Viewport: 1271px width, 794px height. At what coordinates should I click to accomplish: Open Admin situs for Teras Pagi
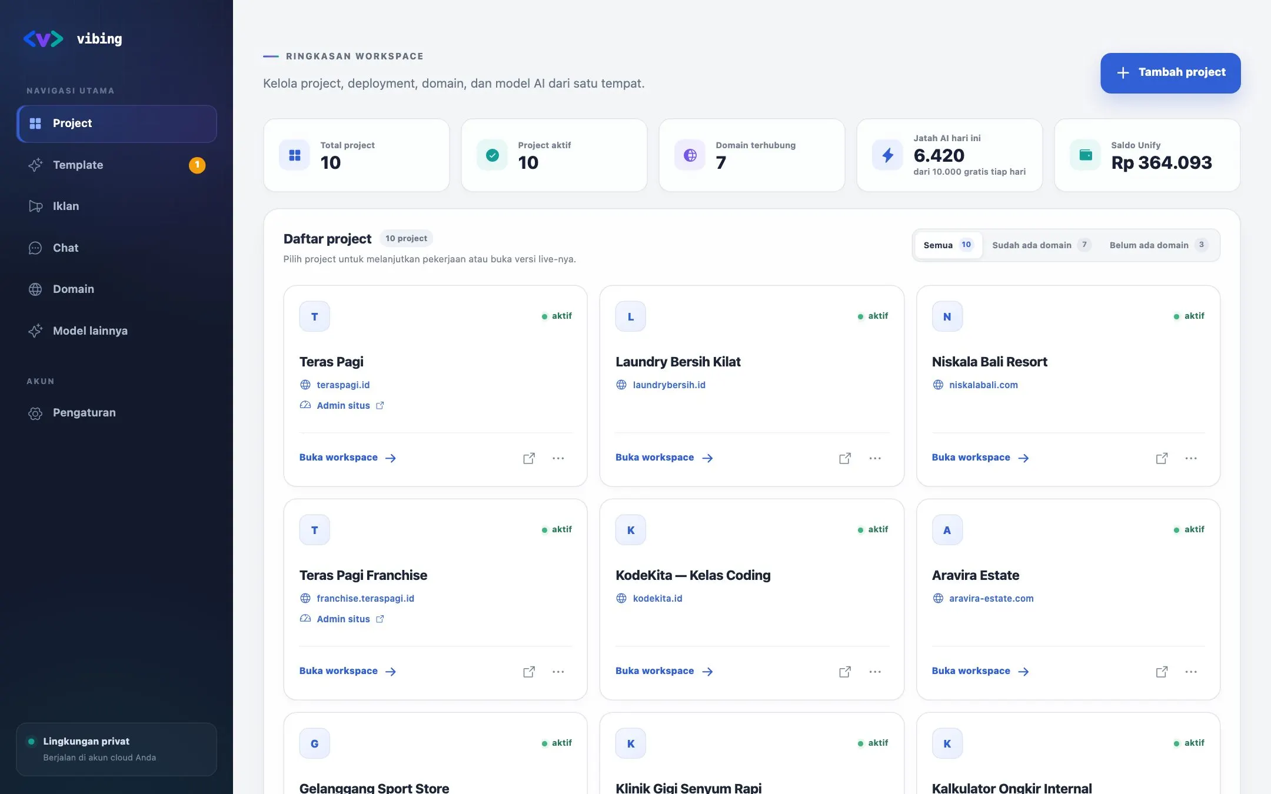344,406
